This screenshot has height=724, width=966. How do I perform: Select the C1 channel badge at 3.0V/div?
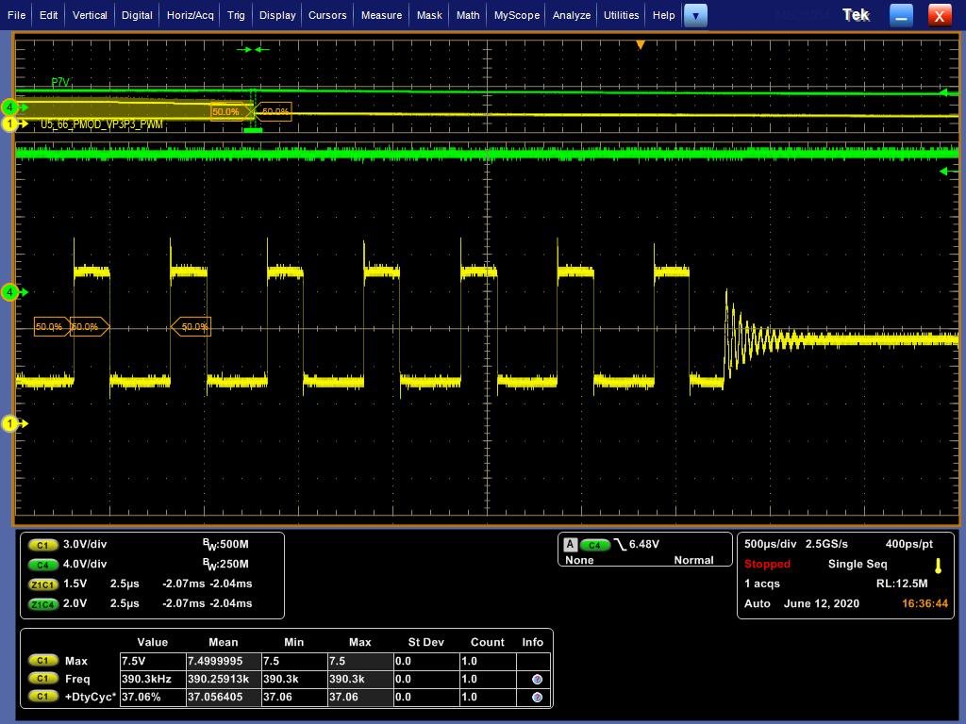pyautogui.click(x=42, y=545)
